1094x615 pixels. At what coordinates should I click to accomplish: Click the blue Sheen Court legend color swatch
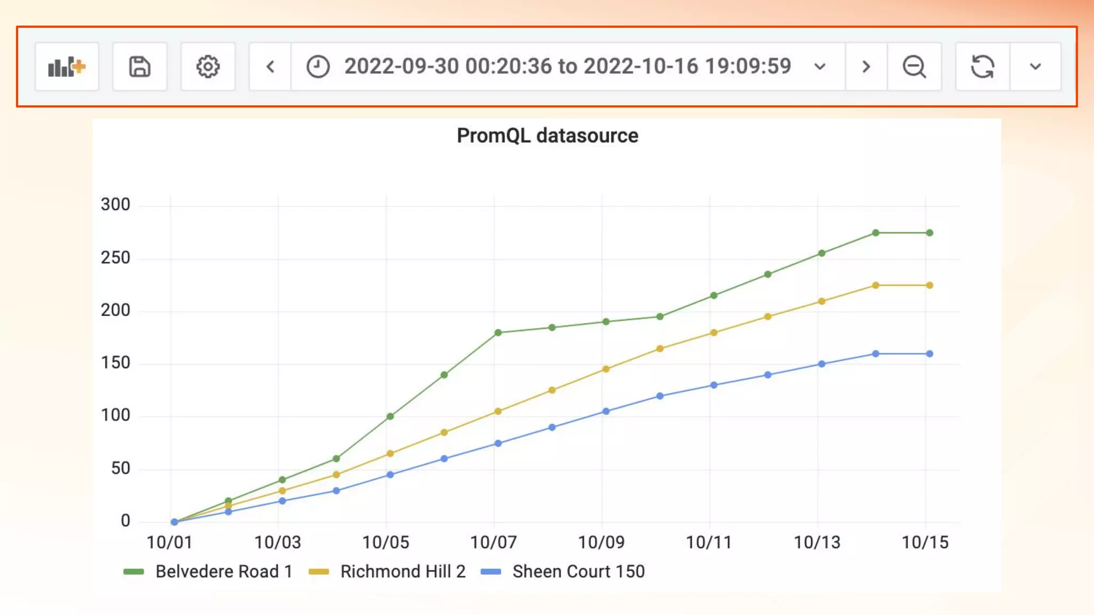point(491,572)
